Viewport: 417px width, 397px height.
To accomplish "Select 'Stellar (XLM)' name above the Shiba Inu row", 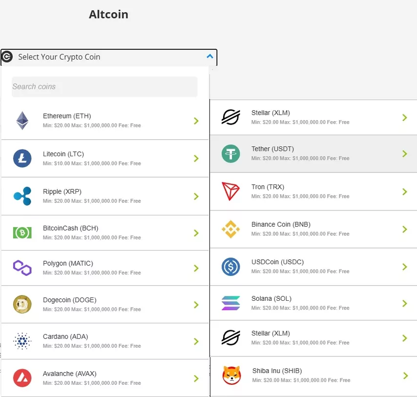I will [x=271, y=333].
